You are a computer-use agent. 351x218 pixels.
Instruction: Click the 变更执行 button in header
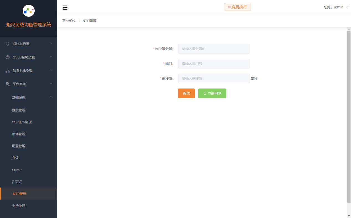tap(237, 7)
